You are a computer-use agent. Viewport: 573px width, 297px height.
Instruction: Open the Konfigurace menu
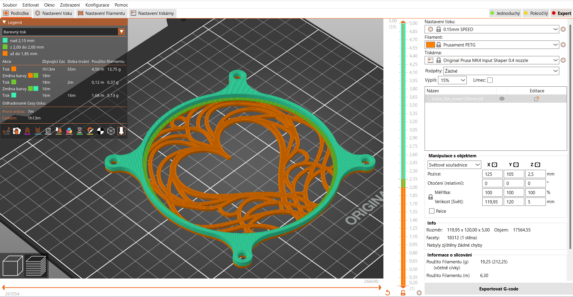pos(97,5)
